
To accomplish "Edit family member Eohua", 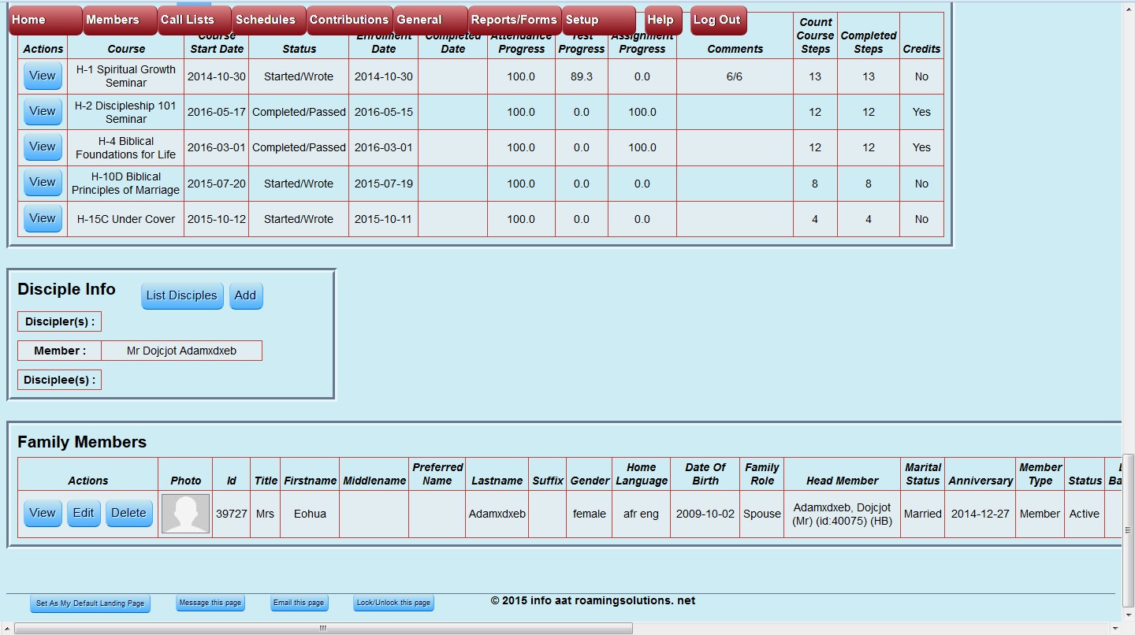I will tap(84, 513).
